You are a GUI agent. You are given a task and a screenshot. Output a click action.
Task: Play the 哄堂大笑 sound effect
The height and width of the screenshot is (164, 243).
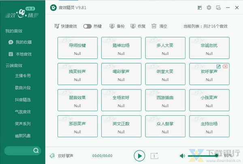[165, 74]
